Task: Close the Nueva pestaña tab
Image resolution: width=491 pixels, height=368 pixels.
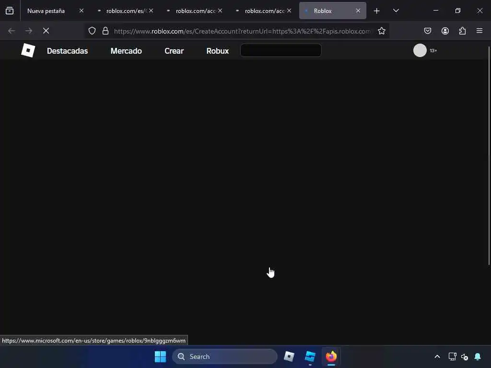Action: click(82, 11)
